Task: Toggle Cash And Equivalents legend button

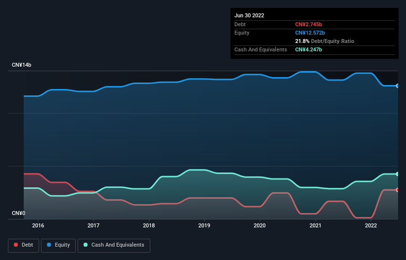Action: coord(114,245)
